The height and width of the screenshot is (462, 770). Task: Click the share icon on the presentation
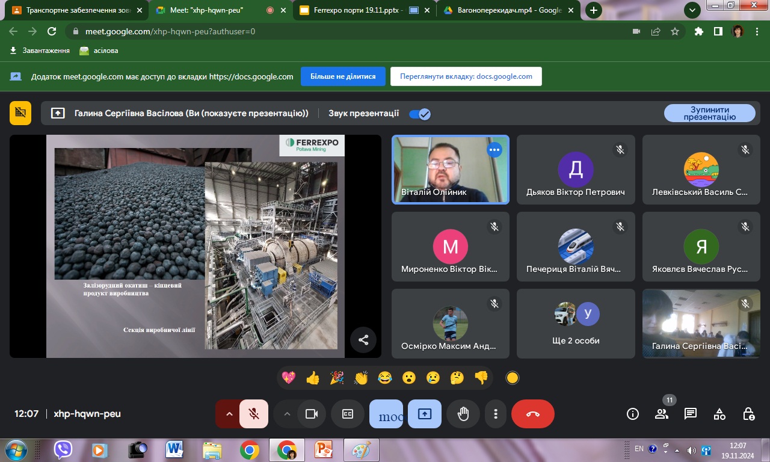[363, 340]
